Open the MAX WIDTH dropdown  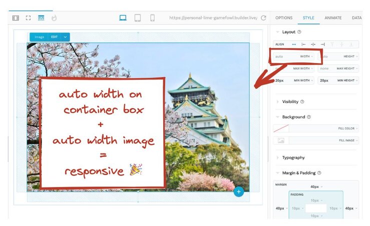click(x=303, y=68)
